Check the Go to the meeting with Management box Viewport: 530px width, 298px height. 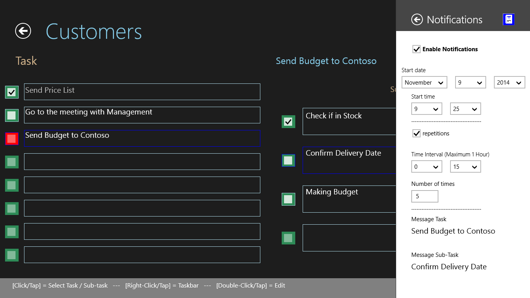12,115
